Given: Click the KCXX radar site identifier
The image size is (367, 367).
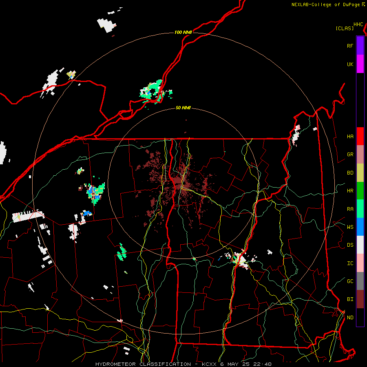Looking at the screenshot, I should click(x=209, y=364).
